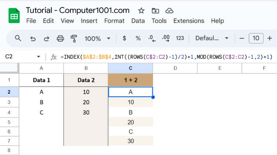
Task: Expand the C2 name box dropdown
Action: pos(38,57)
